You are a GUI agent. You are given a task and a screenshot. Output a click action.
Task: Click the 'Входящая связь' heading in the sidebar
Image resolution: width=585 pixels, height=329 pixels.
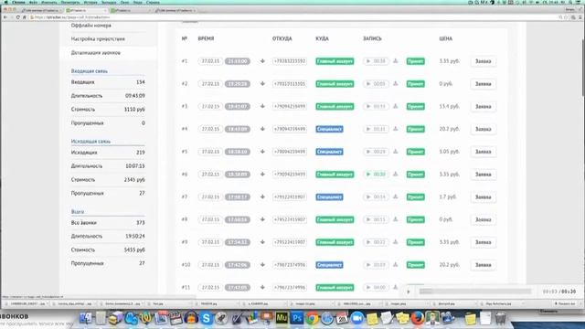[x=90, y=71]
